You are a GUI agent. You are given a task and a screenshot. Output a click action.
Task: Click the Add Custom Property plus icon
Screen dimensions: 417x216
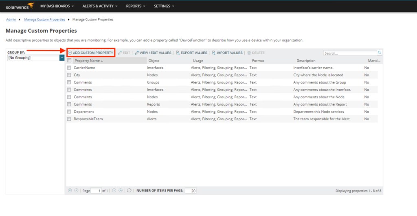coord(70,53)
